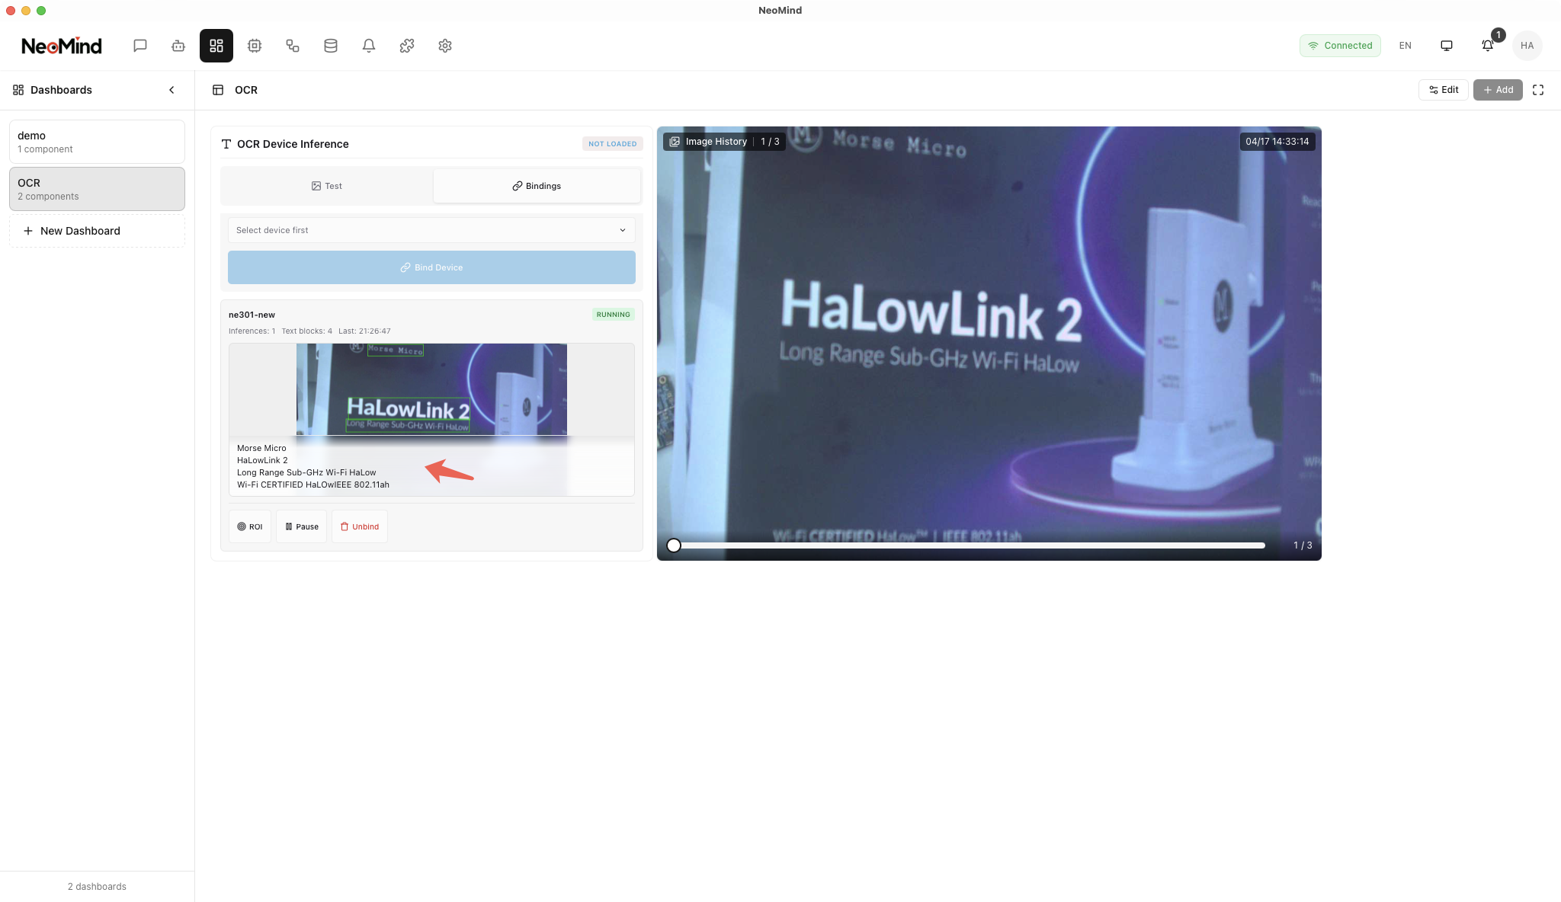Open the chip devices icon in the nav
Viewport: 1561px width, 902px height.
255,46
